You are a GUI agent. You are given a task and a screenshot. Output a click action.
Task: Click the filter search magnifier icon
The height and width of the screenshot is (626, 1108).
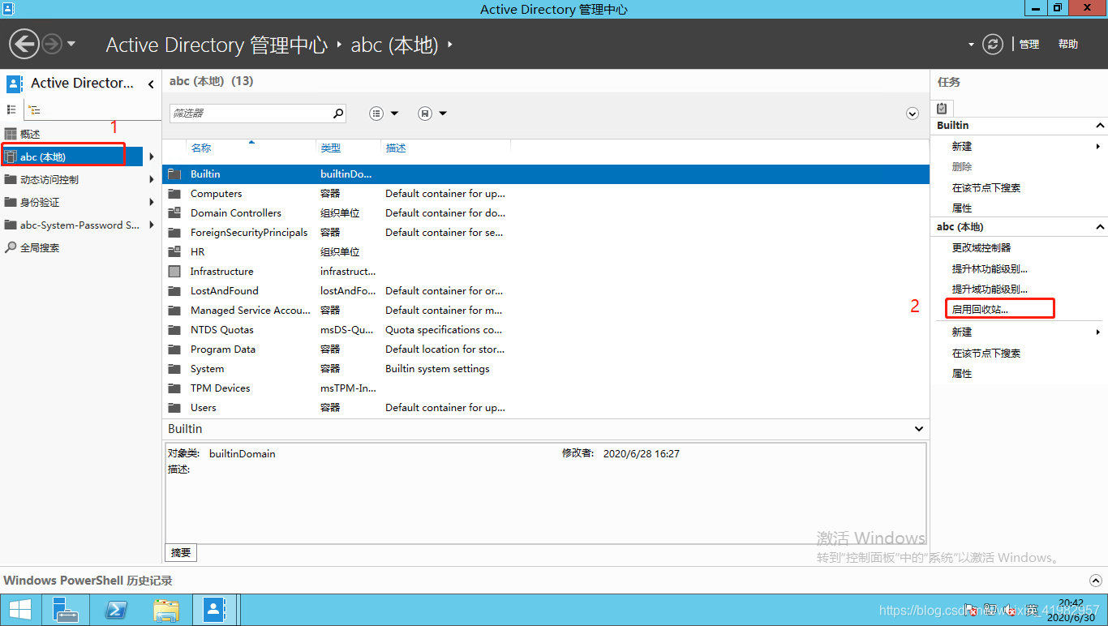point(338,114)
